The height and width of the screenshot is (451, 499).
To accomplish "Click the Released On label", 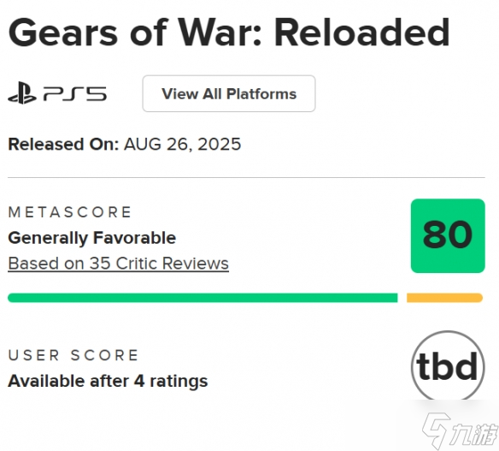I will click(63, 144).
